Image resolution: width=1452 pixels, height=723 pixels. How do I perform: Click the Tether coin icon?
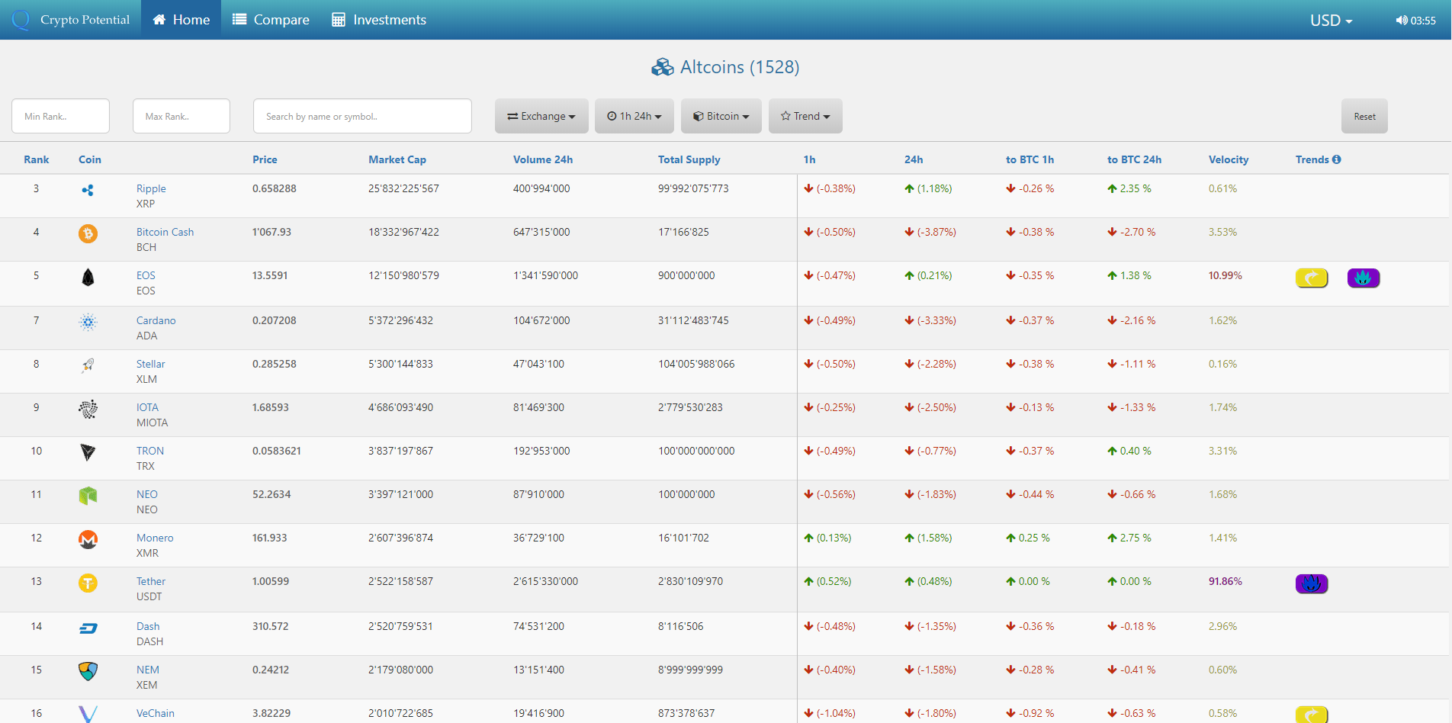pyautogui.click(x=88, y=583)
